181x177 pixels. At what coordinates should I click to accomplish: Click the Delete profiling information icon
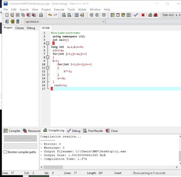pyautogui.click(x=155, y=15)
